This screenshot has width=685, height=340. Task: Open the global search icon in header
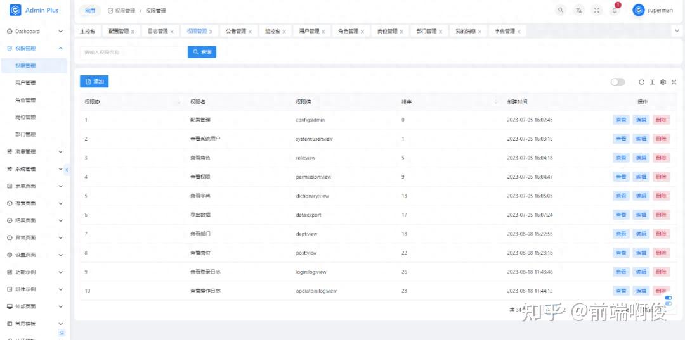(561, 11)
